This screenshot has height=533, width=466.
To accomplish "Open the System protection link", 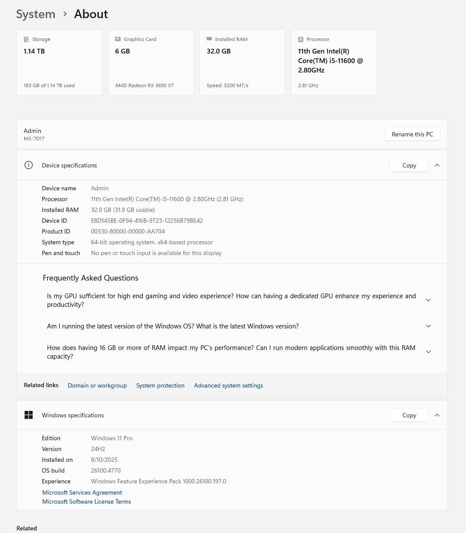I will click(x=160, y=385).
